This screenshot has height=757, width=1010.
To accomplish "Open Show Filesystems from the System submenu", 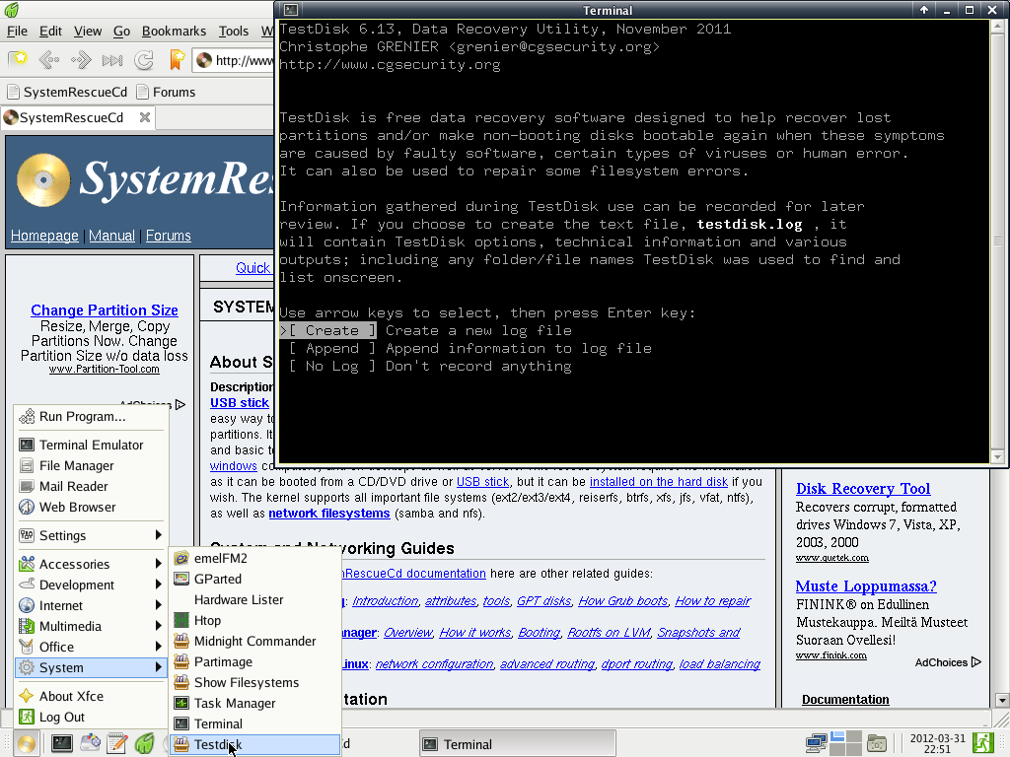I will (255, 682).
